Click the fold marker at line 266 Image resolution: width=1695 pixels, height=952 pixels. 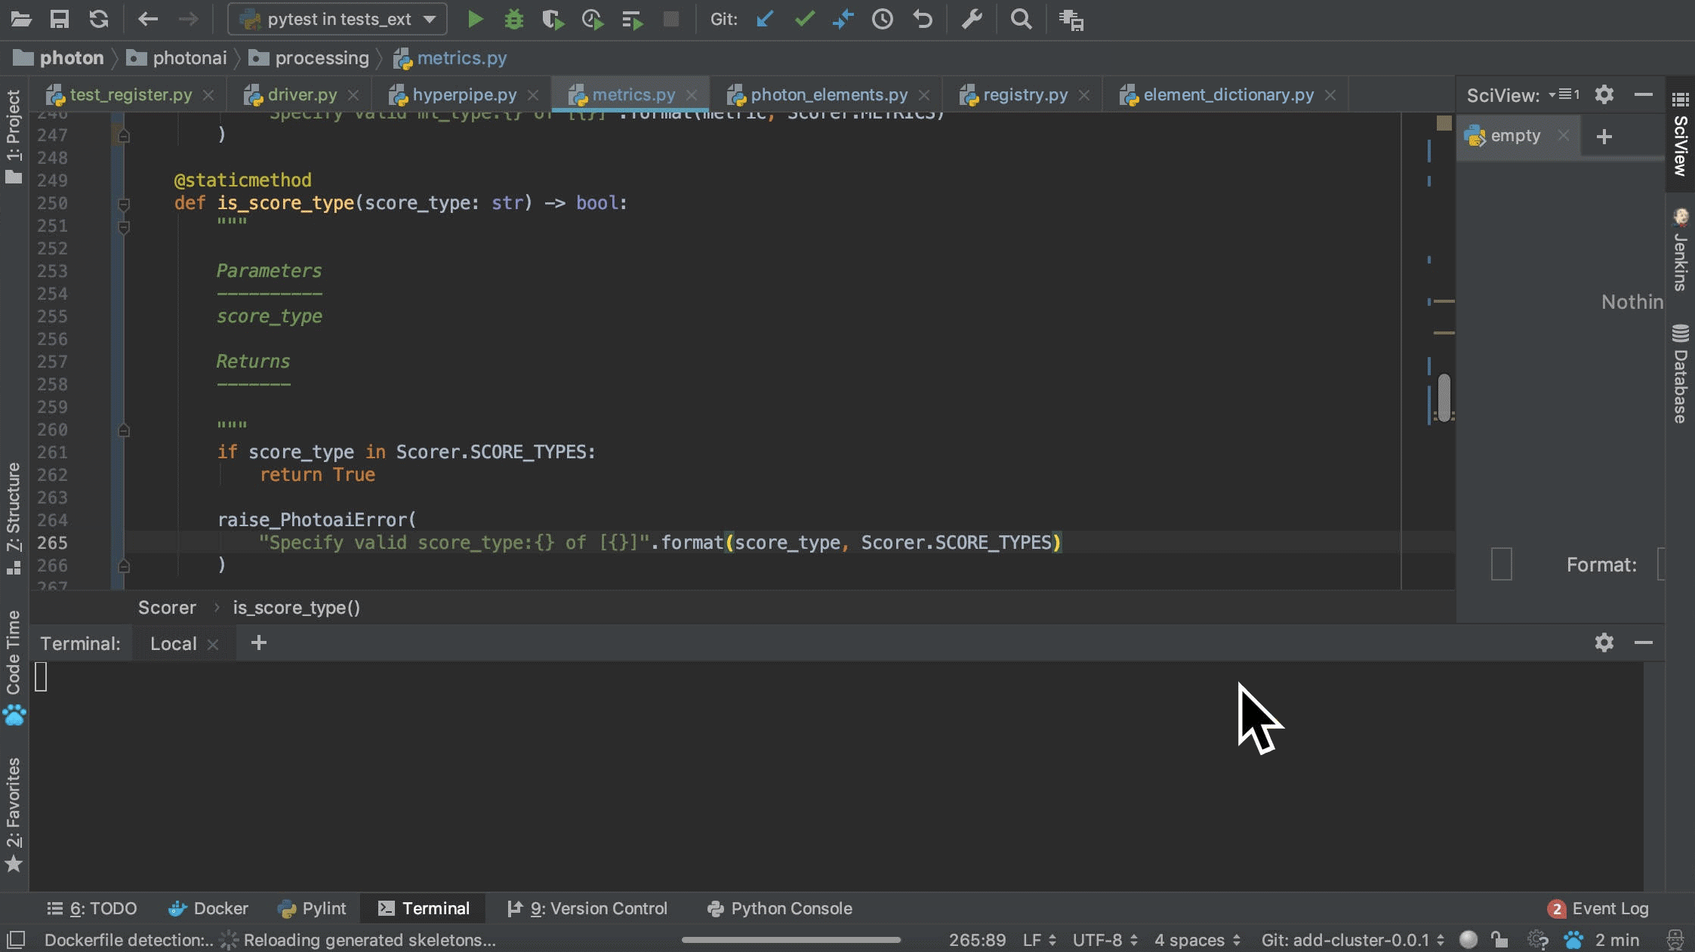tap(124, 565)
